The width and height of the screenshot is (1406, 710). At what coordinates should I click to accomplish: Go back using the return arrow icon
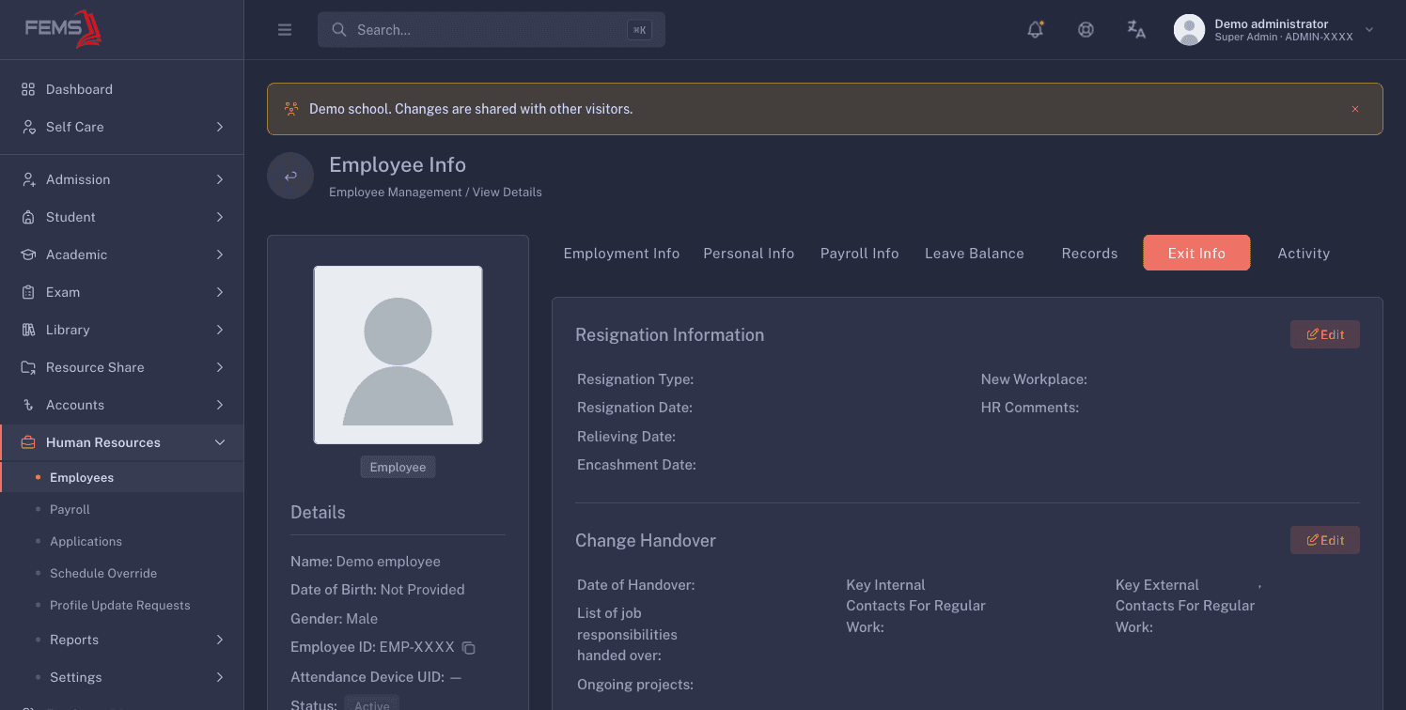[x=290, y=176]
